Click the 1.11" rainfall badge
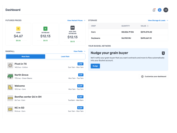Screen dimensions: 177x133 81,75
